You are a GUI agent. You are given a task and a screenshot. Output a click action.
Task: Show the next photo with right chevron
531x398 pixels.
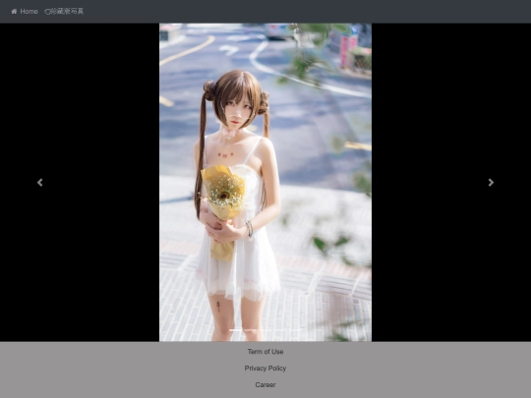(491, 183)
